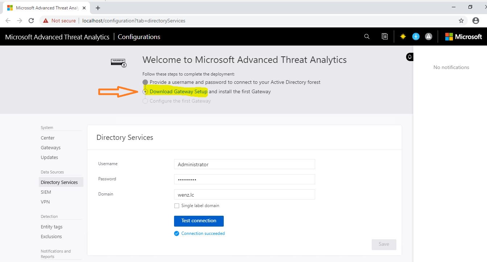Viewport: 487px width, 262px height.
Task: Click the Configurations title in header
Action: (x=139, y=37)
